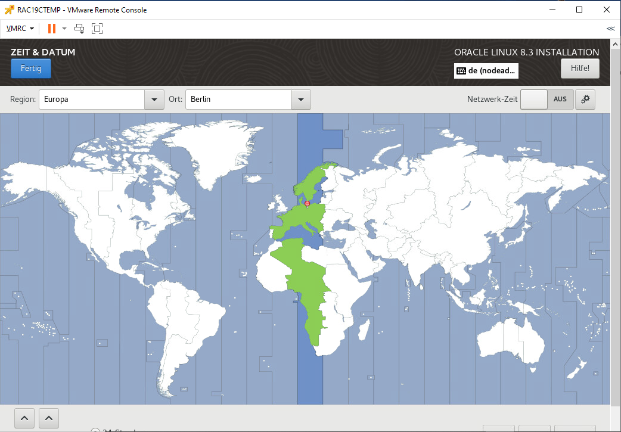Expand the Region dropdown arrow
This screenshot has width=621, height=432.
pos(154,100)
